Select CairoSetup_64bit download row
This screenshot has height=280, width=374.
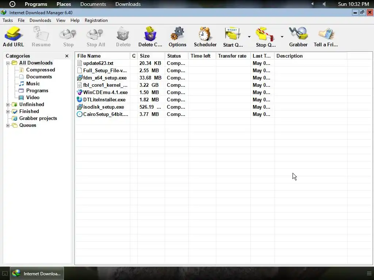tap(223, 114)
